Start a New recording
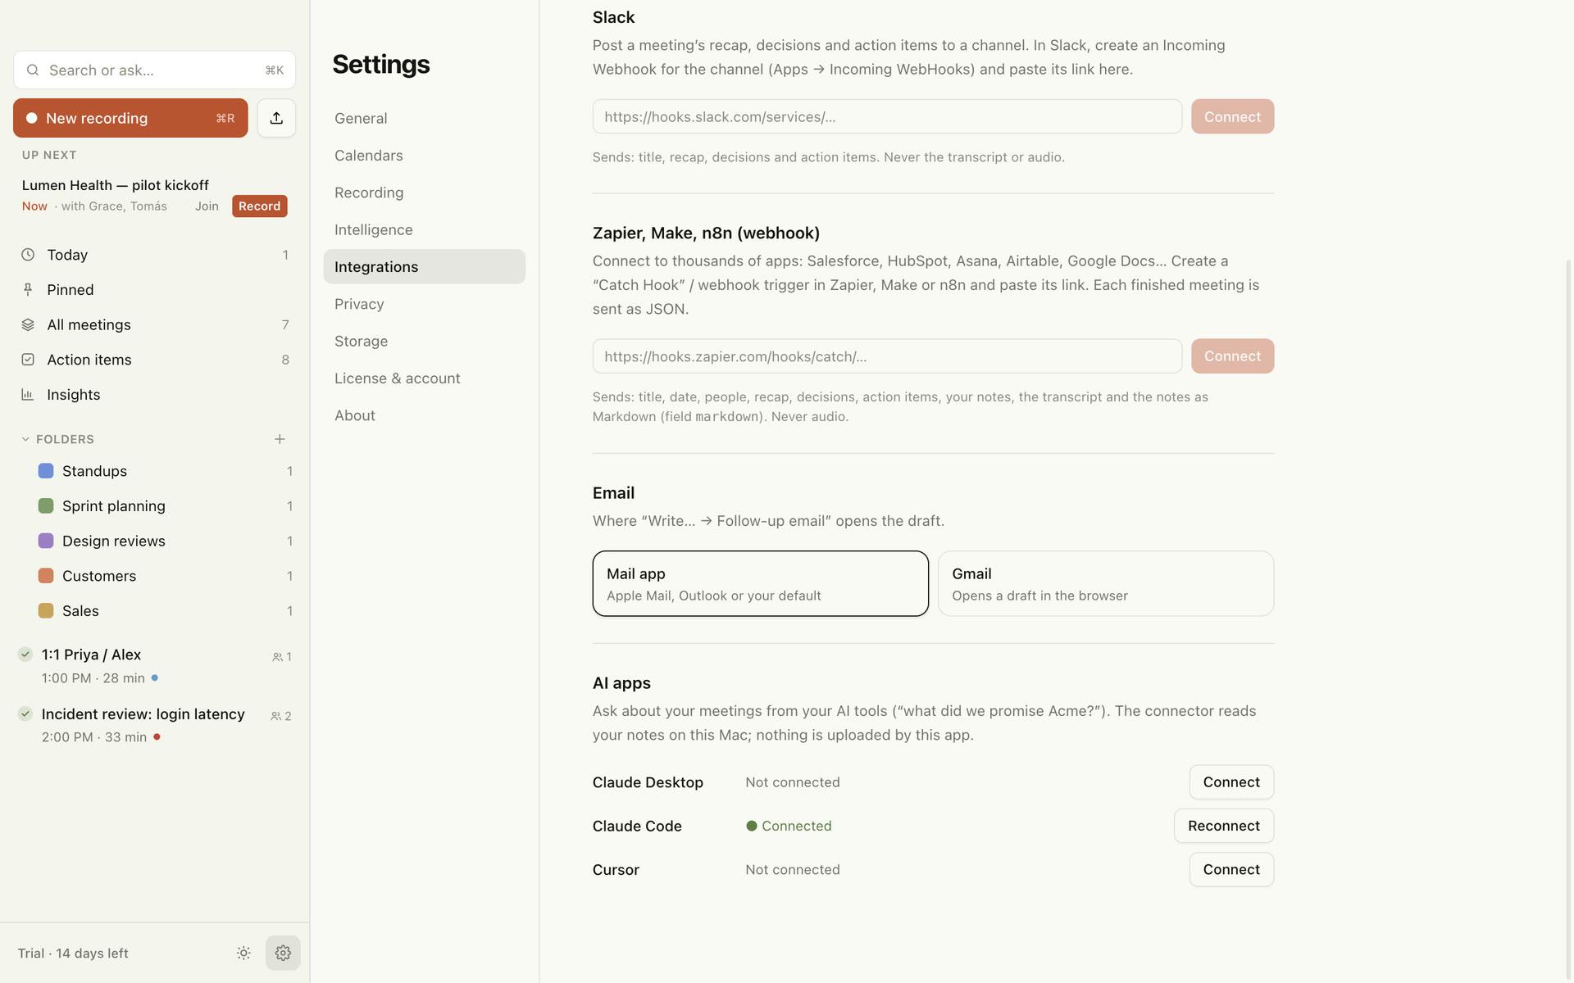Viewport: 1574px width, 983px height. (130, 118)
